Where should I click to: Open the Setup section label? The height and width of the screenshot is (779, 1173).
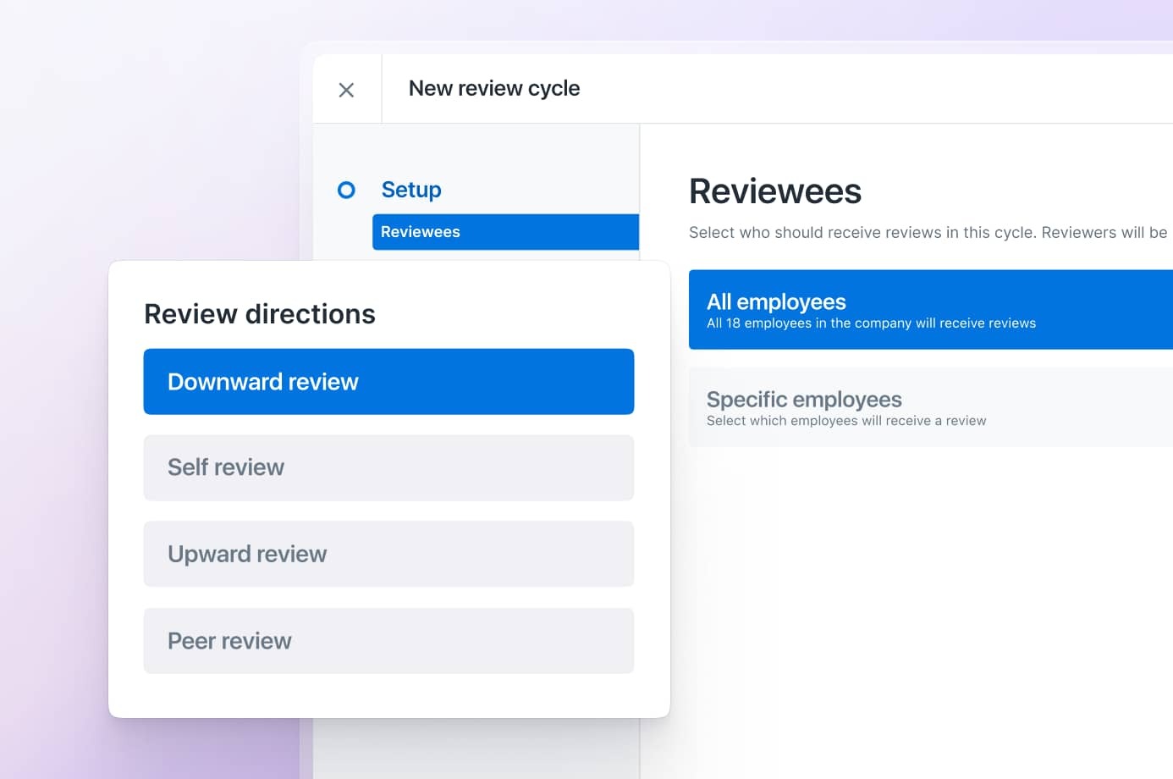(411, 190)
